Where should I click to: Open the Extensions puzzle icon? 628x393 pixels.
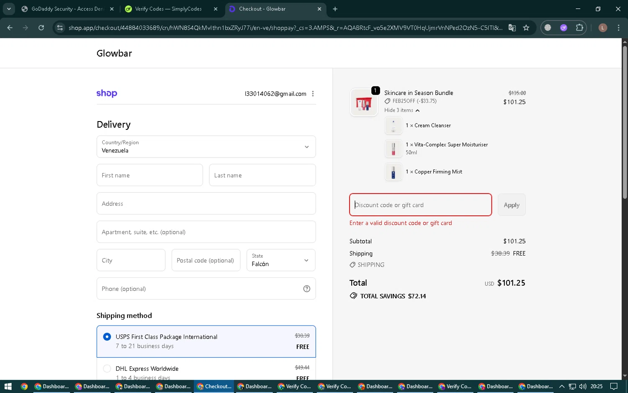tap(579, 28)
